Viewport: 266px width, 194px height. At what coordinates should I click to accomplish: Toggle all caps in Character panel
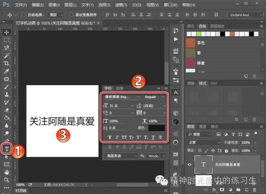click(124, 137)
